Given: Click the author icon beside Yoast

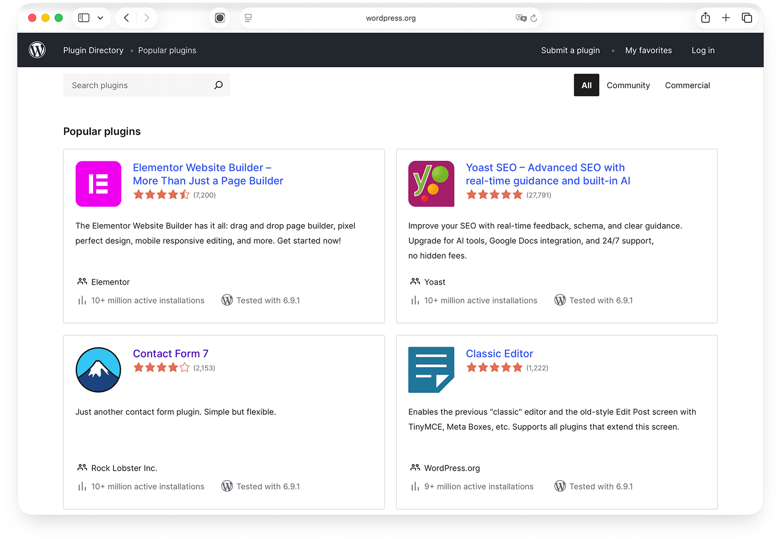Looking at the screenshot, I should (415, 282).
